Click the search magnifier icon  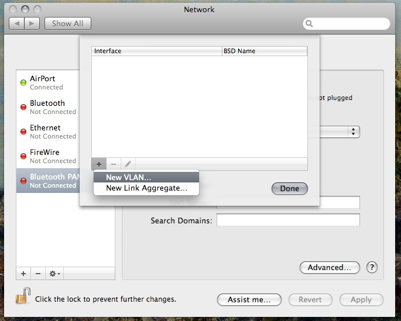click(x=309, y=23)
